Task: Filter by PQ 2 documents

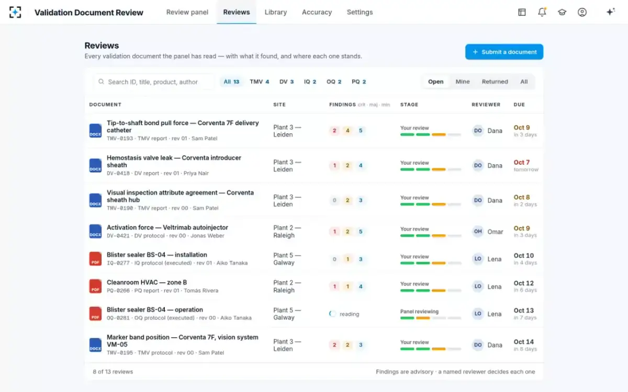Action: (x=359, y=82)
